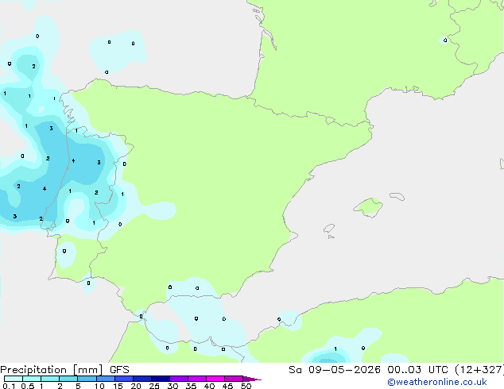The width and height of the screenshot is (504, 389).
Task: Click the 5 mm legend color swatch
Action: pyautogui.click(x=87, y=379)
